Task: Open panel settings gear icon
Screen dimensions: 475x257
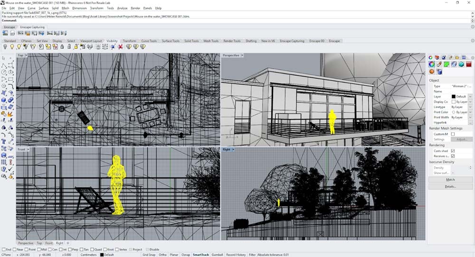Action: 472,57
